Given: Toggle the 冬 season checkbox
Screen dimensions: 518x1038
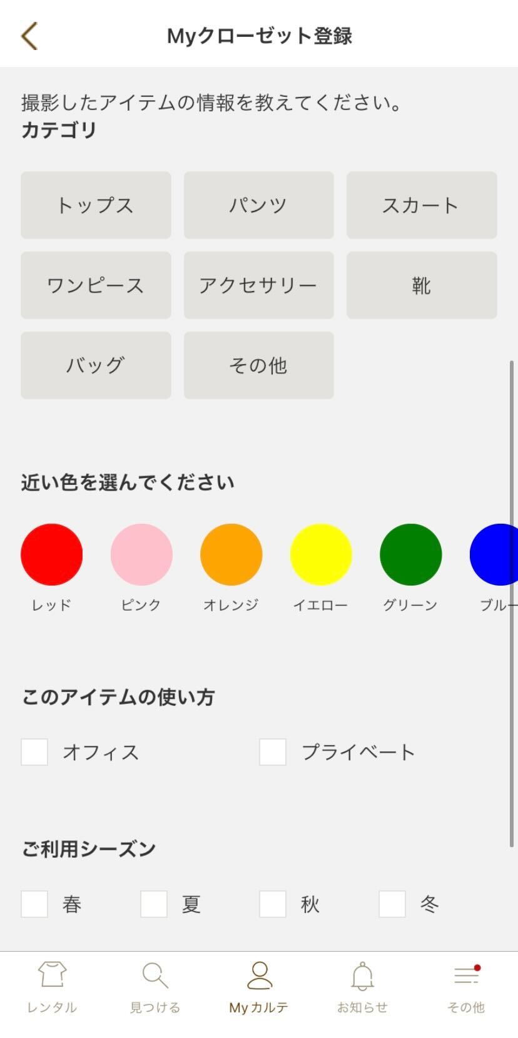Looking at the screenshot, I should click(x=392, y=903).
